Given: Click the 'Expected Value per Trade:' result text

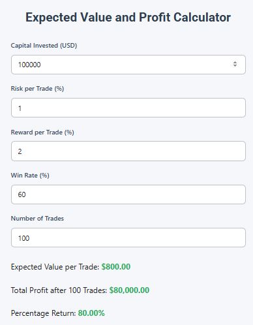Looking at the screenshot, I should click(55, 267).
